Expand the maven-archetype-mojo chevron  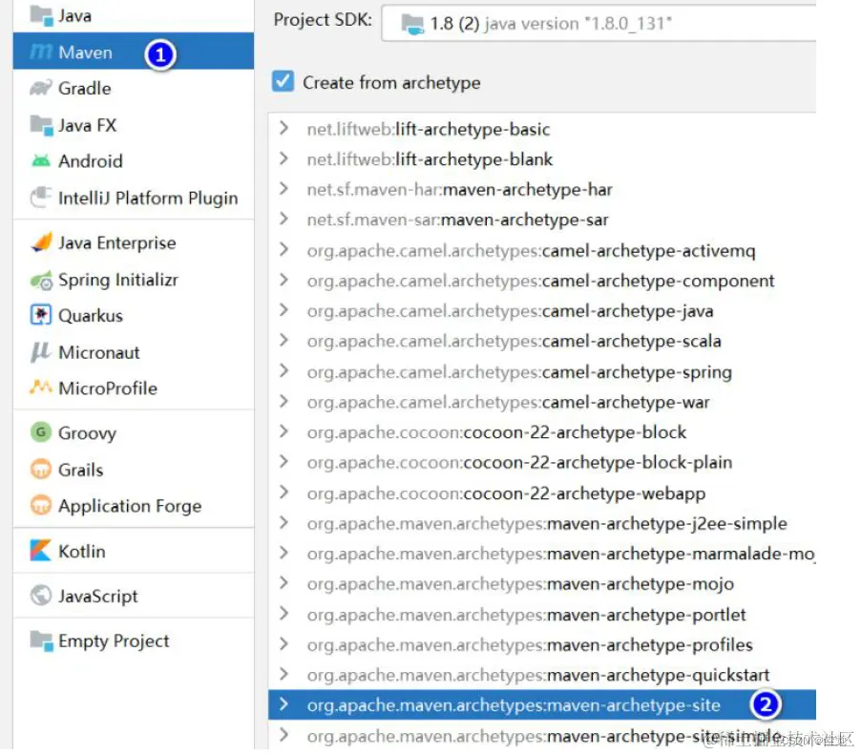click(x=283, y=583)
